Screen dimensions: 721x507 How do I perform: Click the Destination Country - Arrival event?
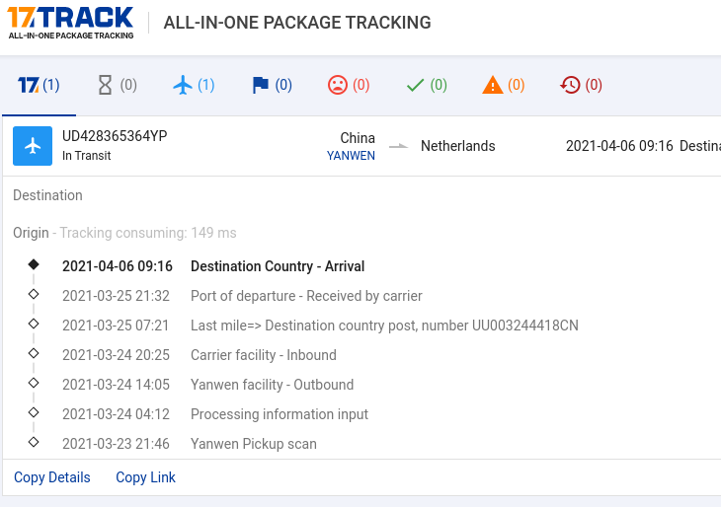coord(278,266)
